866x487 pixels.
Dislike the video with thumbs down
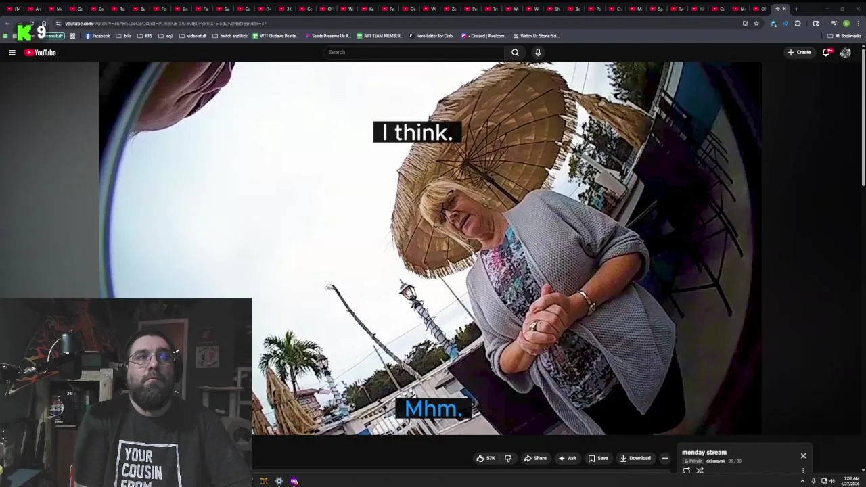tap(508, 458)
